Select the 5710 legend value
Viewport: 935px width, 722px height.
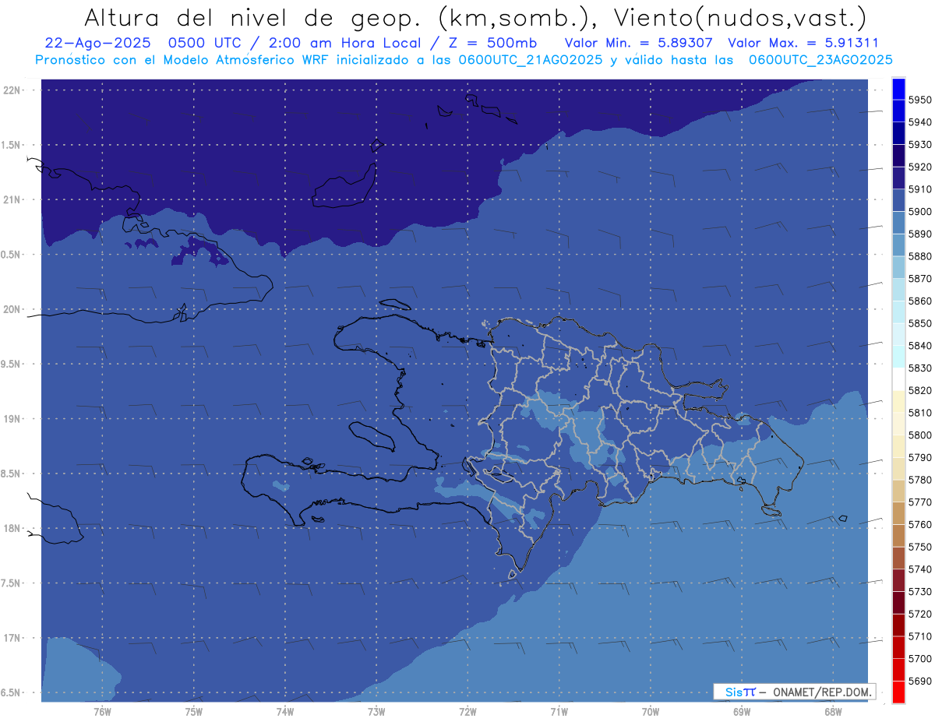click(920, 636)
